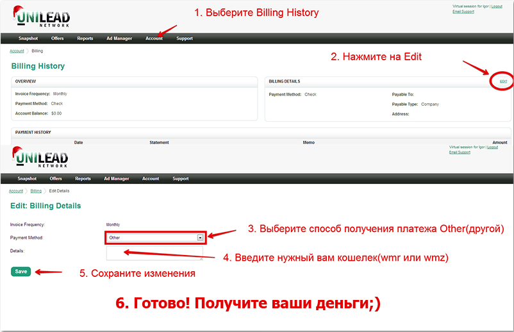Click Logout link on Billing History page
This screenshot has height=332, width=514.
497,6
